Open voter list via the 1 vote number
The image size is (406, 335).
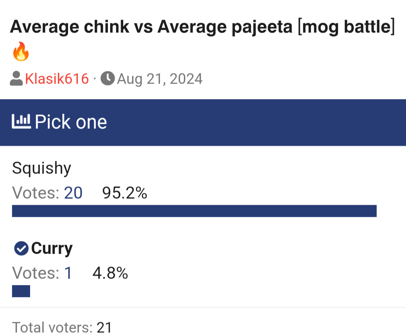[68, 273]
